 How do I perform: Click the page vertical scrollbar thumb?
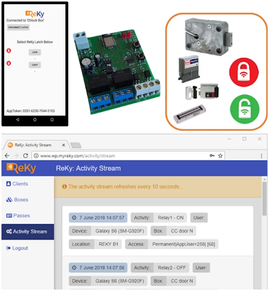point(264,199)
